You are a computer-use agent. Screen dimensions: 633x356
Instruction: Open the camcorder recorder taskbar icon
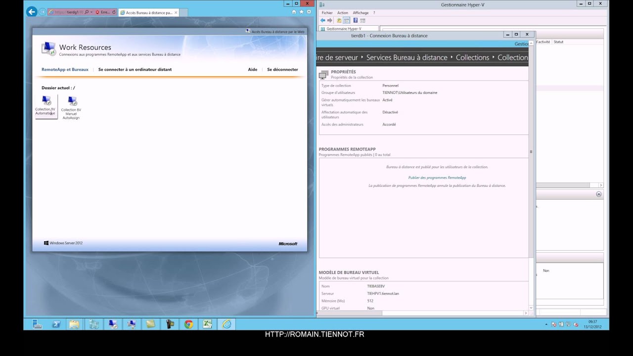[170, 324]
